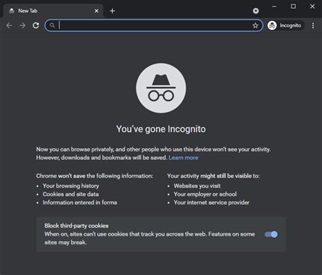Click "Your browsing history" list item
Image resolution: width=322 pixels, height=275 pixels.
tap(71, 186)
